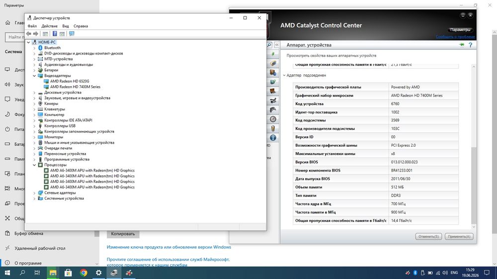This screenshot has height=279, width=497.
Task: Click the Копировать button
Action: click(123, 234)
